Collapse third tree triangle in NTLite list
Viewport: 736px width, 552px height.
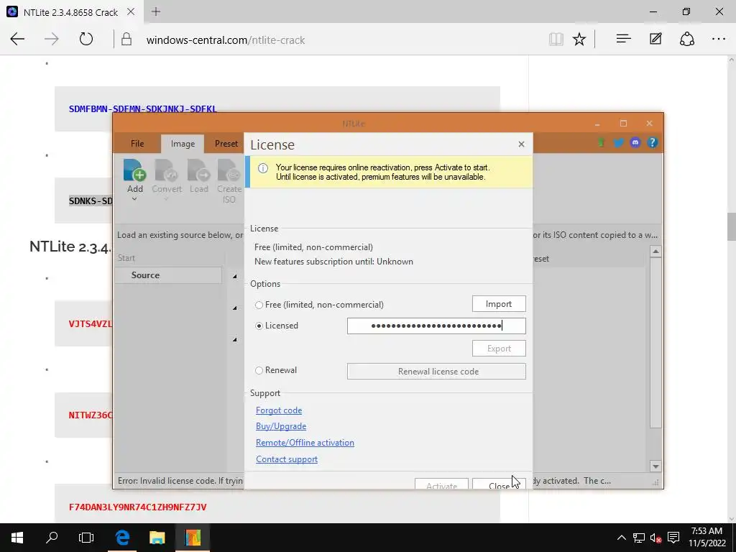pyautogui.click(x=235, y=339)
